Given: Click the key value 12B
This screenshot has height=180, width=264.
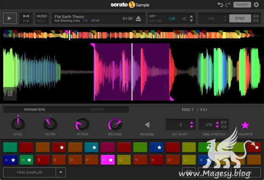Looking at the screenshot, I should coord(172,19).
